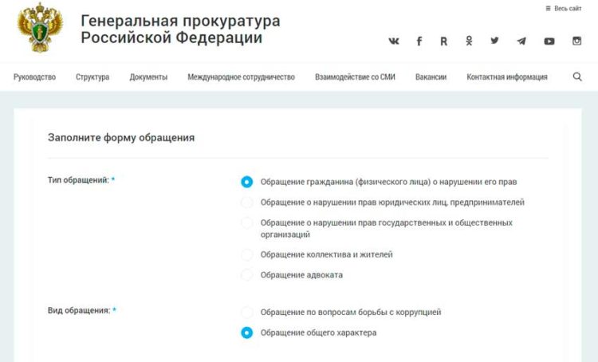This screenshot has height=362, width=598.
Task: Select 'Обращение по вопросам борьбы с коррупцией'
Action: (x=247, y=313)
